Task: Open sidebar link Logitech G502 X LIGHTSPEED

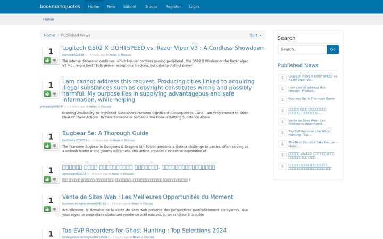Action: [313, 78]
